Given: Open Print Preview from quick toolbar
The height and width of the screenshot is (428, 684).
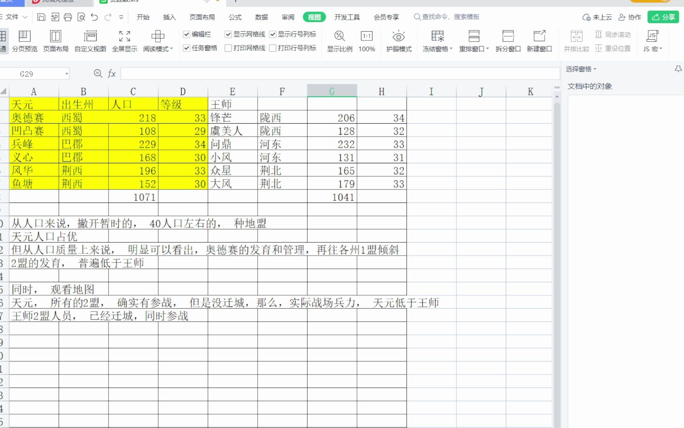Looking at the screenshot, I should pyautogui.click(x=81, y=17).
